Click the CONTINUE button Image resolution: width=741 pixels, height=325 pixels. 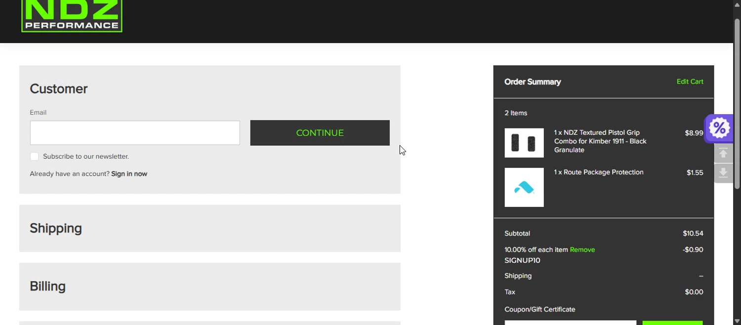coord(320,133)
